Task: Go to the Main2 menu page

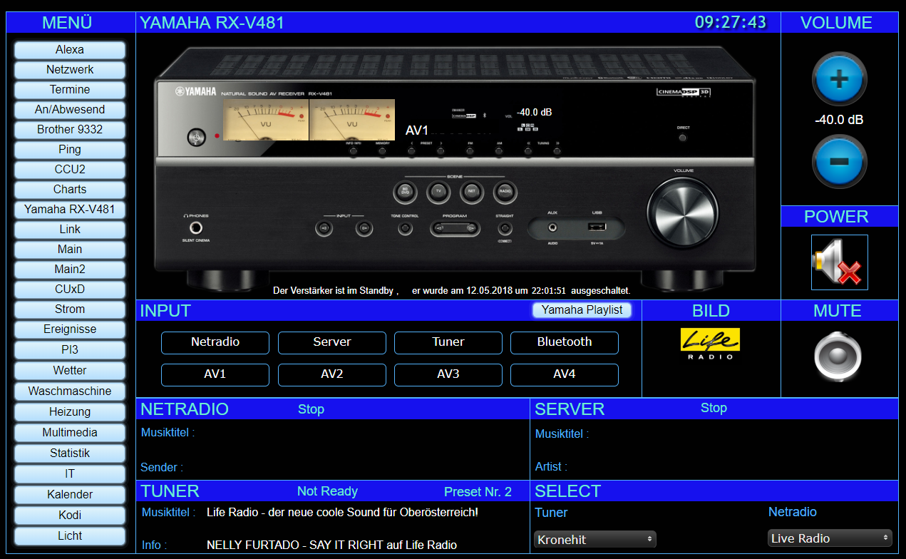Action: pos(70,270)
